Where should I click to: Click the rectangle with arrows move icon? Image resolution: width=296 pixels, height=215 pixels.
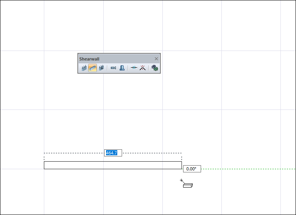coord(113,68)
